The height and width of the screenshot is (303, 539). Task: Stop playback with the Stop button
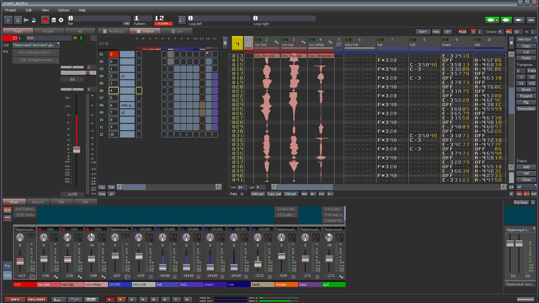point(18,20)
